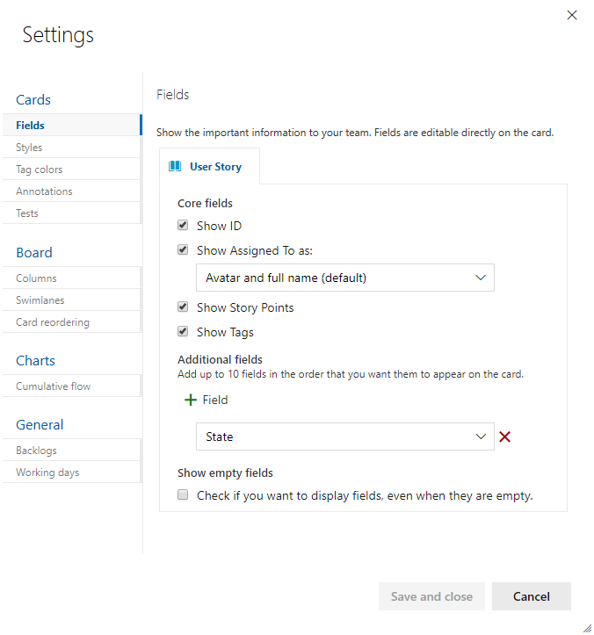
Task: Click the Cancel button
Action: 532,596
